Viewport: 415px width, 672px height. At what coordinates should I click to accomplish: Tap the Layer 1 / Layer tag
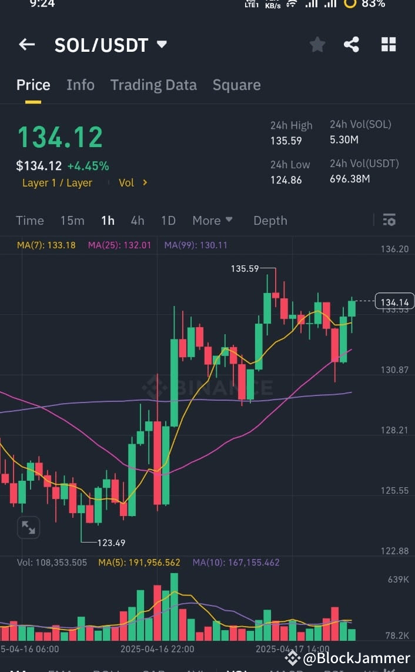tap(57, 182)
